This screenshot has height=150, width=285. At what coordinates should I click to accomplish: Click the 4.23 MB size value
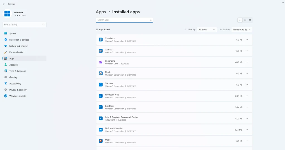point(238,130)
